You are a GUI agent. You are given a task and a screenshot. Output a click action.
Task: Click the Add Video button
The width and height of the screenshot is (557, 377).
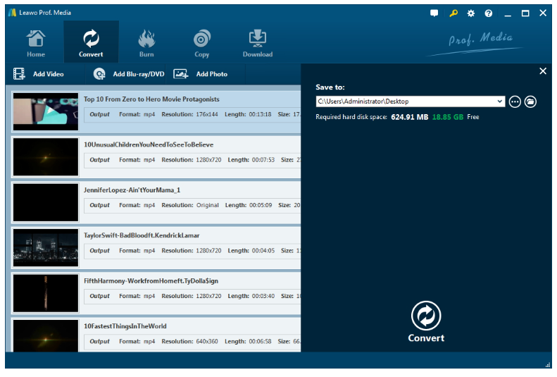pyautogui.click(x=39, y=74)
